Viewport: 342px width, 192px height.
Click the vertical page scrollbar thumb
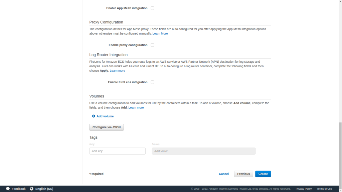[340, 153]
